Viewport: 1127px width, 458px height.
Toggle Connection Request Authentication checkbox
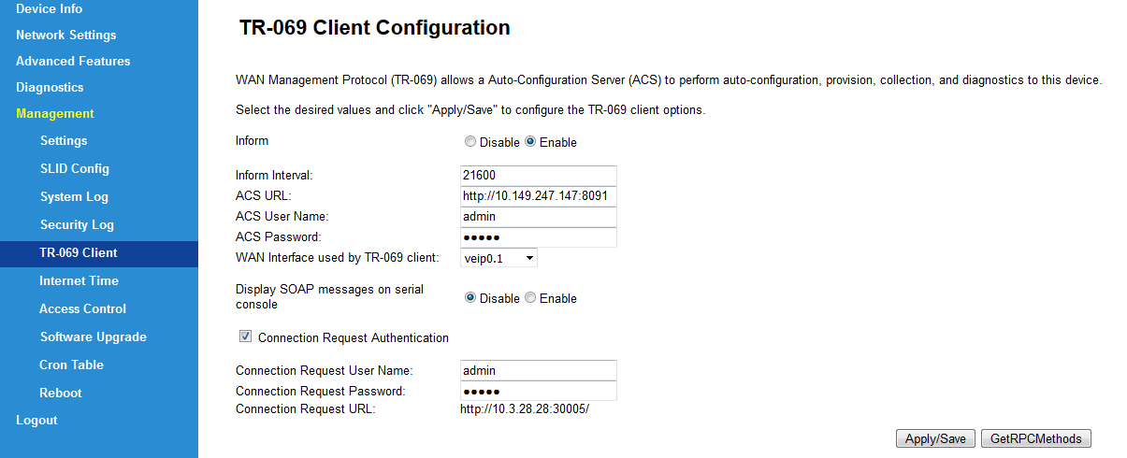pyautogui.click(x=246, y=336)
